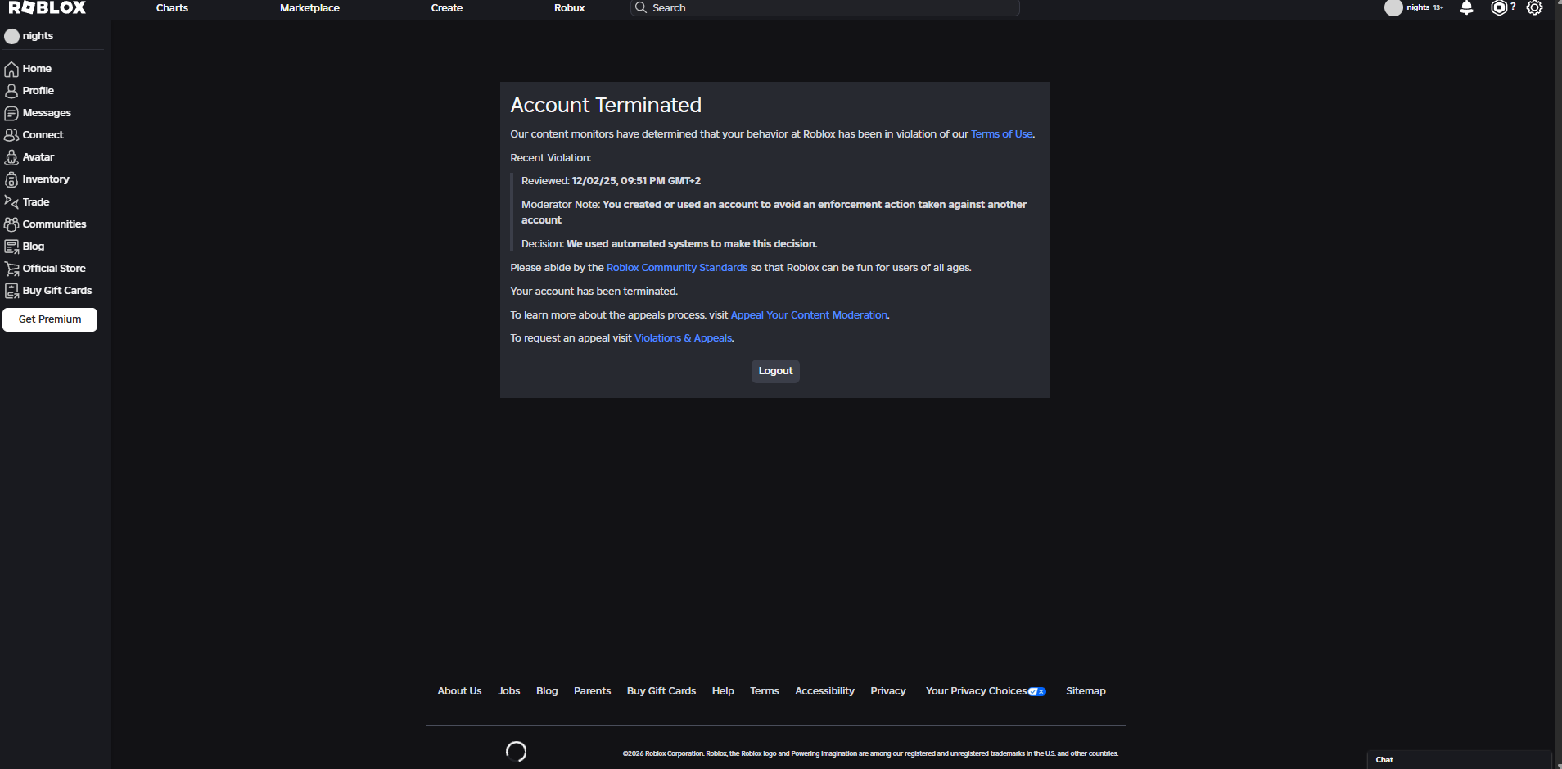Open the Avatar sidebar icon
The image size is (1562, 769).
point(11,157)
